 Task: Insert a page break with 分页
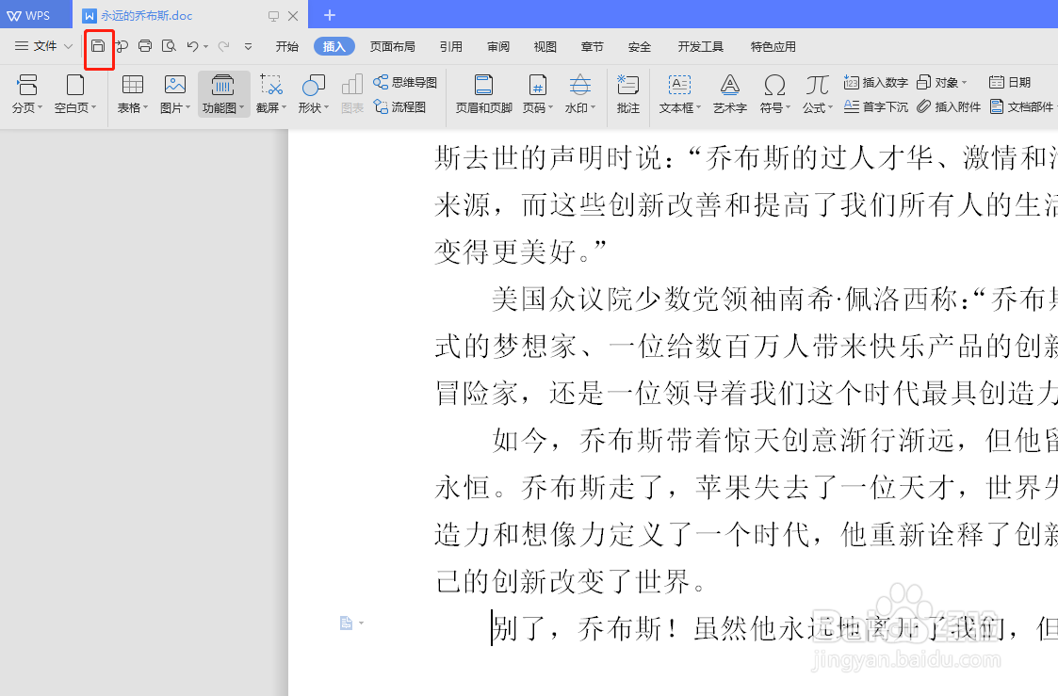tap(27, 94)
